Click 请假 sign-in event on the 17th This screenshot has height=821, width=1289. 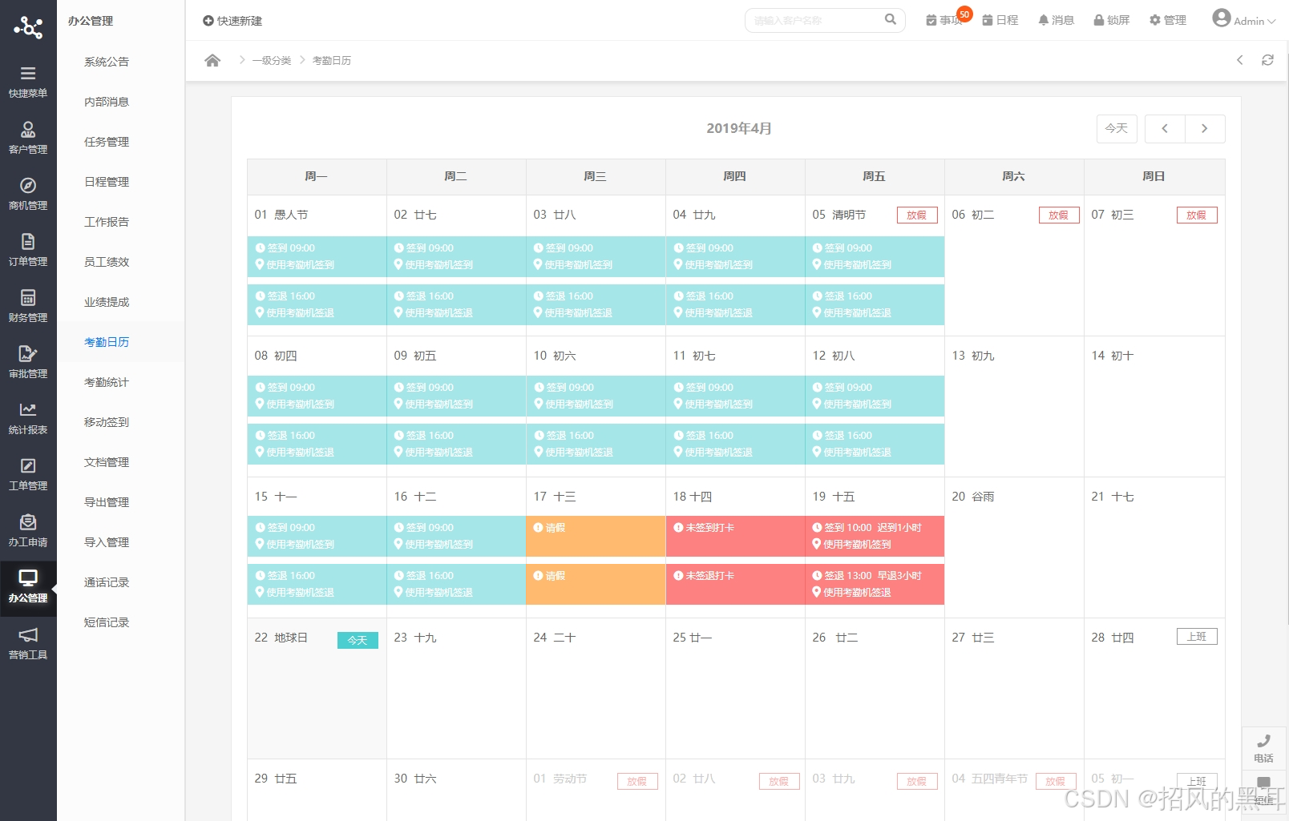tap(596, 536)
